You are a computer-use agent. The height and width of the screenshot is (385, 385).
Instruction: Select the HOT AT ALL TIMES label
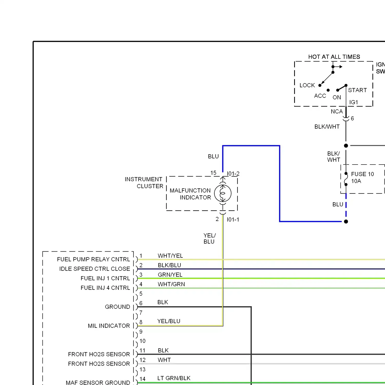tap(334, 57)
